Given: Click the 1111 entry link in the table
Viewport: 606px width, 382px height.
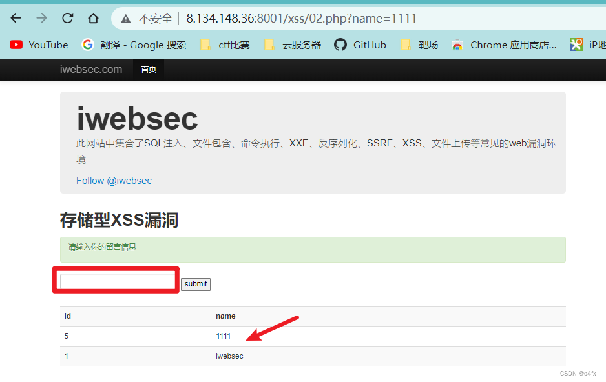Looking at the screenshot, I should tap(224, 336).
